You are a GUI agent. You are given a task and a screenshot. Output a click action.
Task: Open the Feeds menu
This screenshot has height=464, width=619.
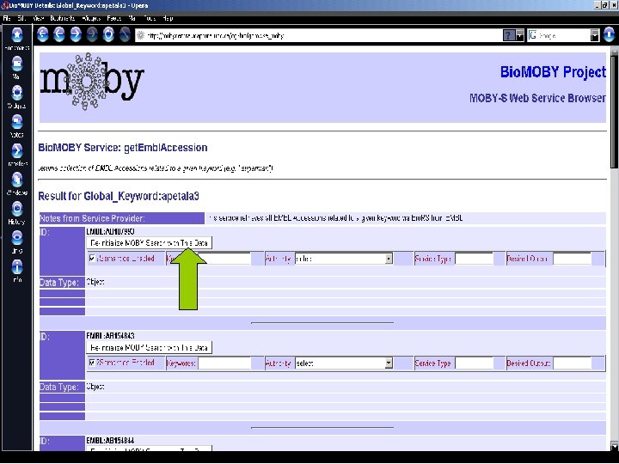(x=114, y=18)
